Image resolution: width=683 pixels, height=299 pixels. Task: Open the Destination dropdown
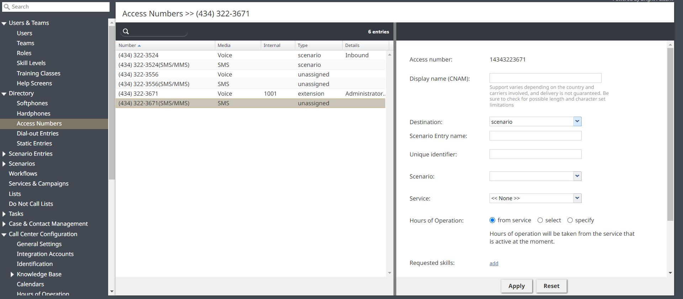[x=577, y=122]
